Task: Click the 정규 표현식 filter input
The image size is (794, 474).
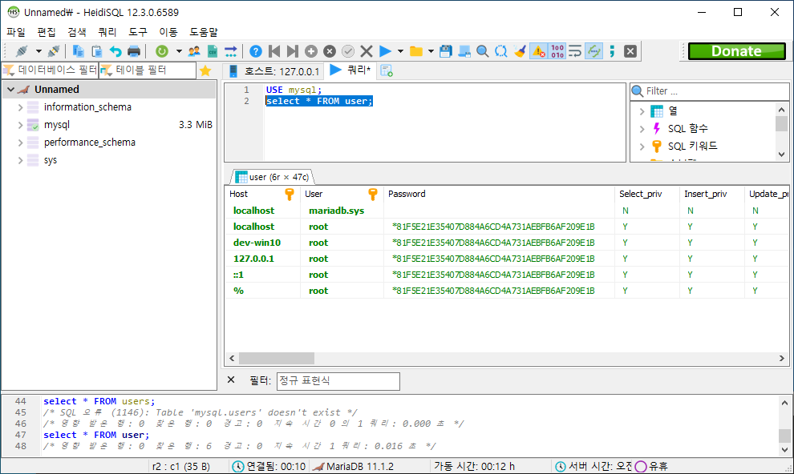Action: pyautogui.click(x=338, y=381)
